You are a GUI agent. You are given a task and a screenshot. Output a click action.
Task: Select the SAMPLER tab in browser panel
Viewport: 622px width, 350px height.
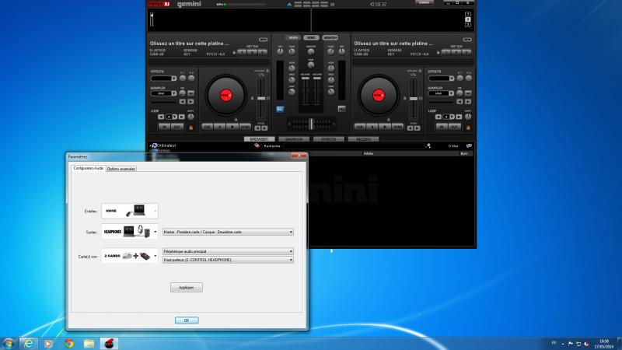tap(294, 138)
